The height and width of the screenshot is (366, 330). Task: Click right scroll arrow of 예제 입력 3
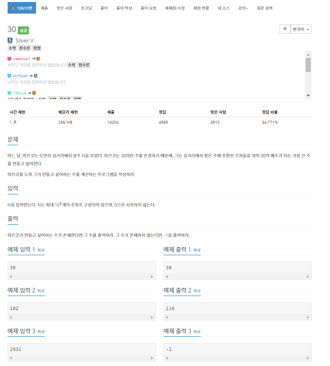[x=152, y=358]
